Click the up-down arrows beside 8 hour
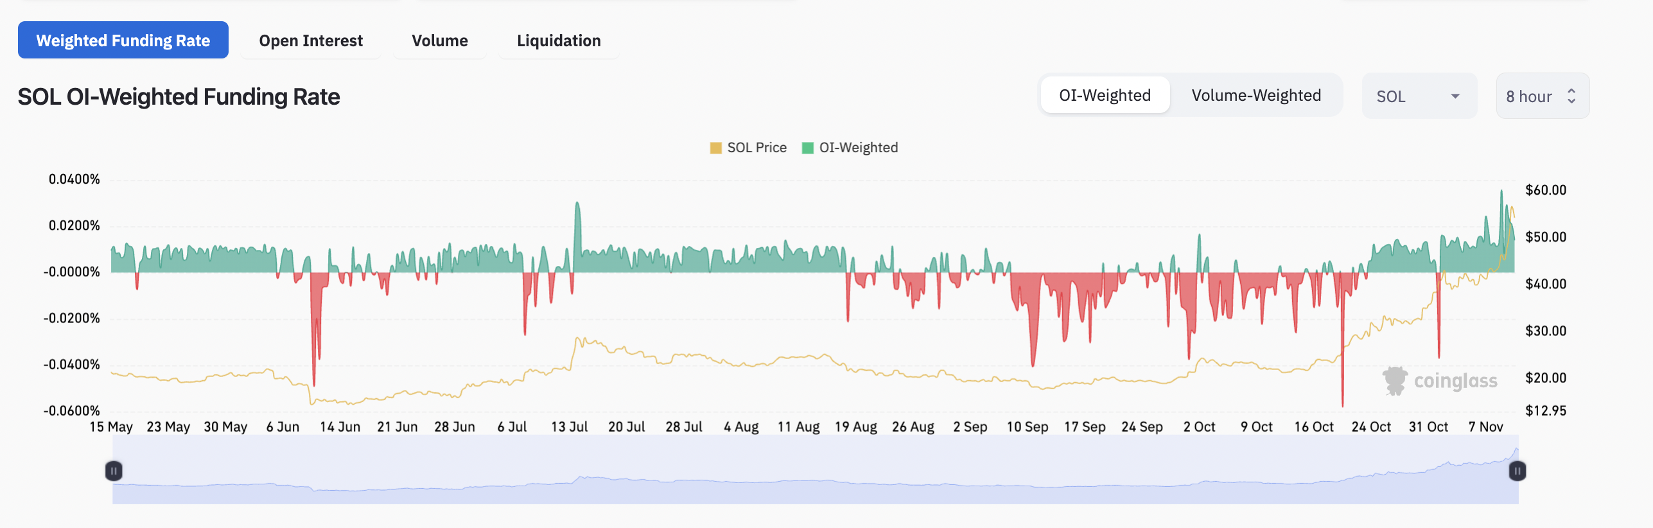Screen dimensions: 1653x528 1571,96
